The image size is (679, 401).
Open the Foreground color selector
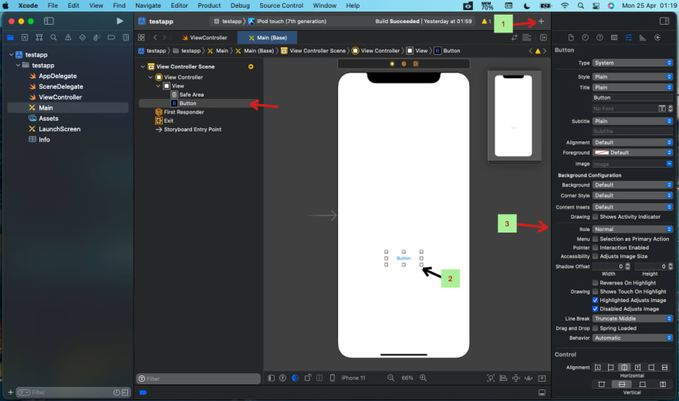click(x=632, y=153)
